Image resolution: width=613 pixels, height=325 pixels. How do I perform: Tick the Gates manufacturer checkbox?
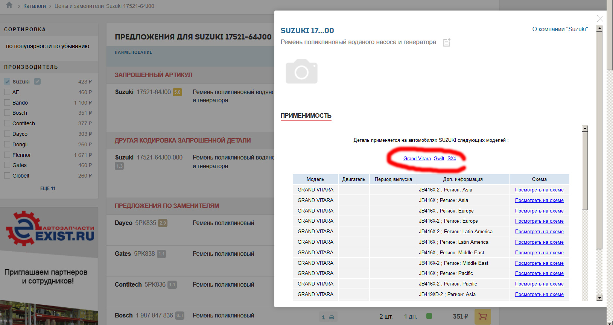(x=7, y=165)
